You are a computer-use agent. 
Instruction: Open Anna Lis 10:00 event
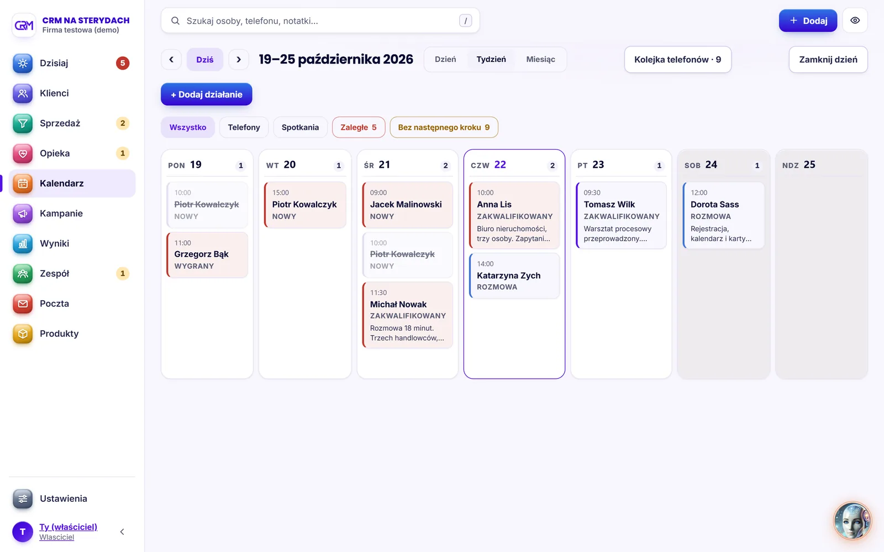pyautogui.click(x=514, y=215)
